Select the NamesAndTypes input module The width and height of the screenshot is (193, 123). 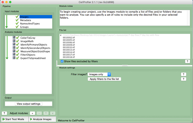pos(28,24)
